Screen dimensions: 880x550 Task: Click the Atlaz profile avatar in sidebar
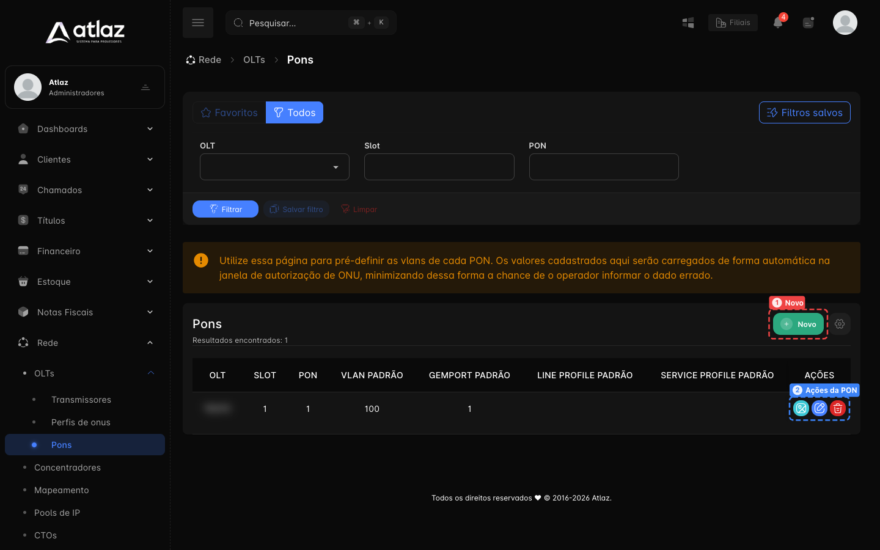click(x=28, y=87)
